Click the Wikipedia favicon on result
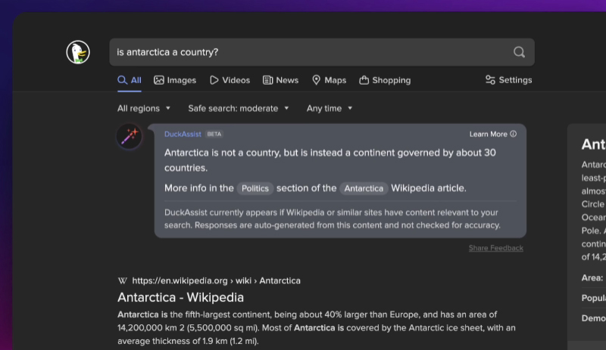This screenshot has height=350, width=606. [x=122, y=281]
